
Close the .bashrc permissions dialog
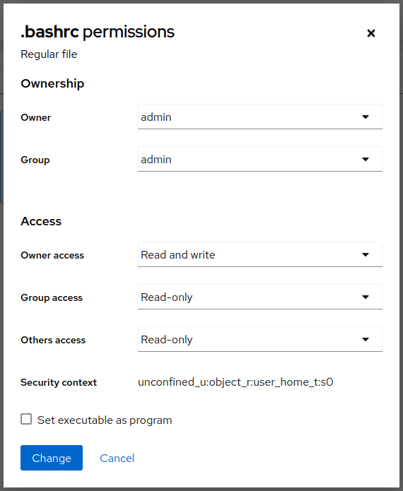[x=371, y=33]
